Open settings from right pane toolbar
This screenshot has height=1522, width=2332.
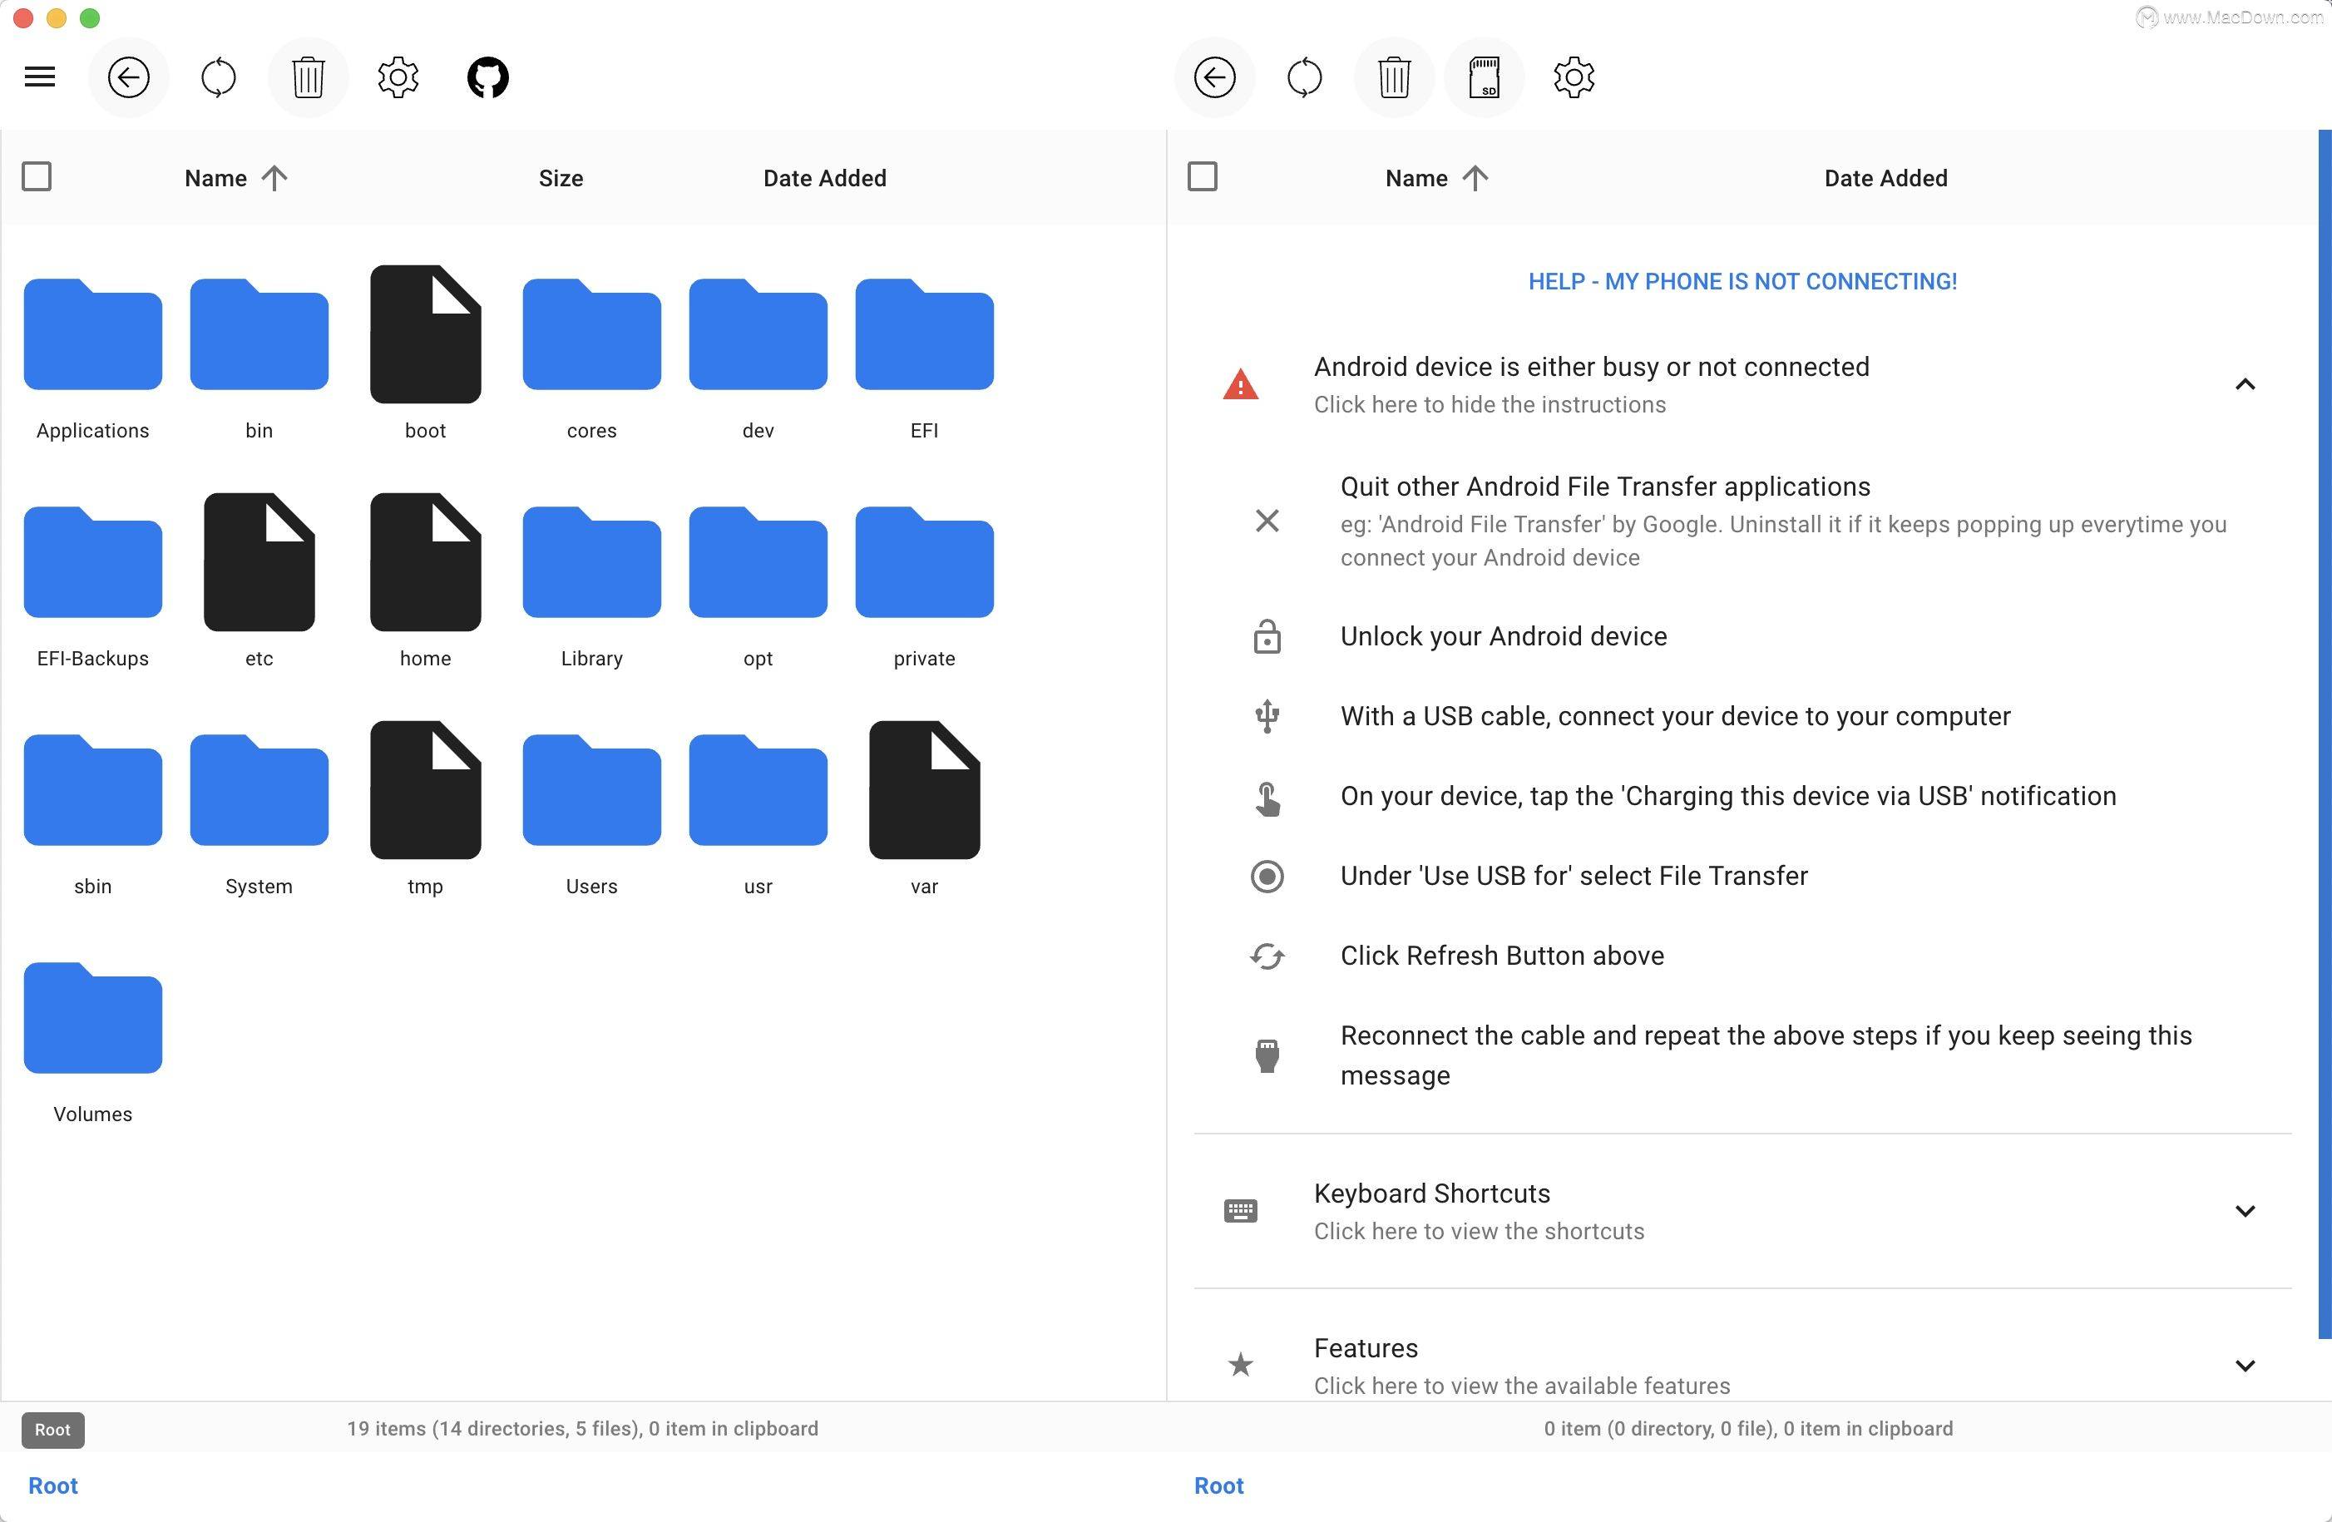1574,77
